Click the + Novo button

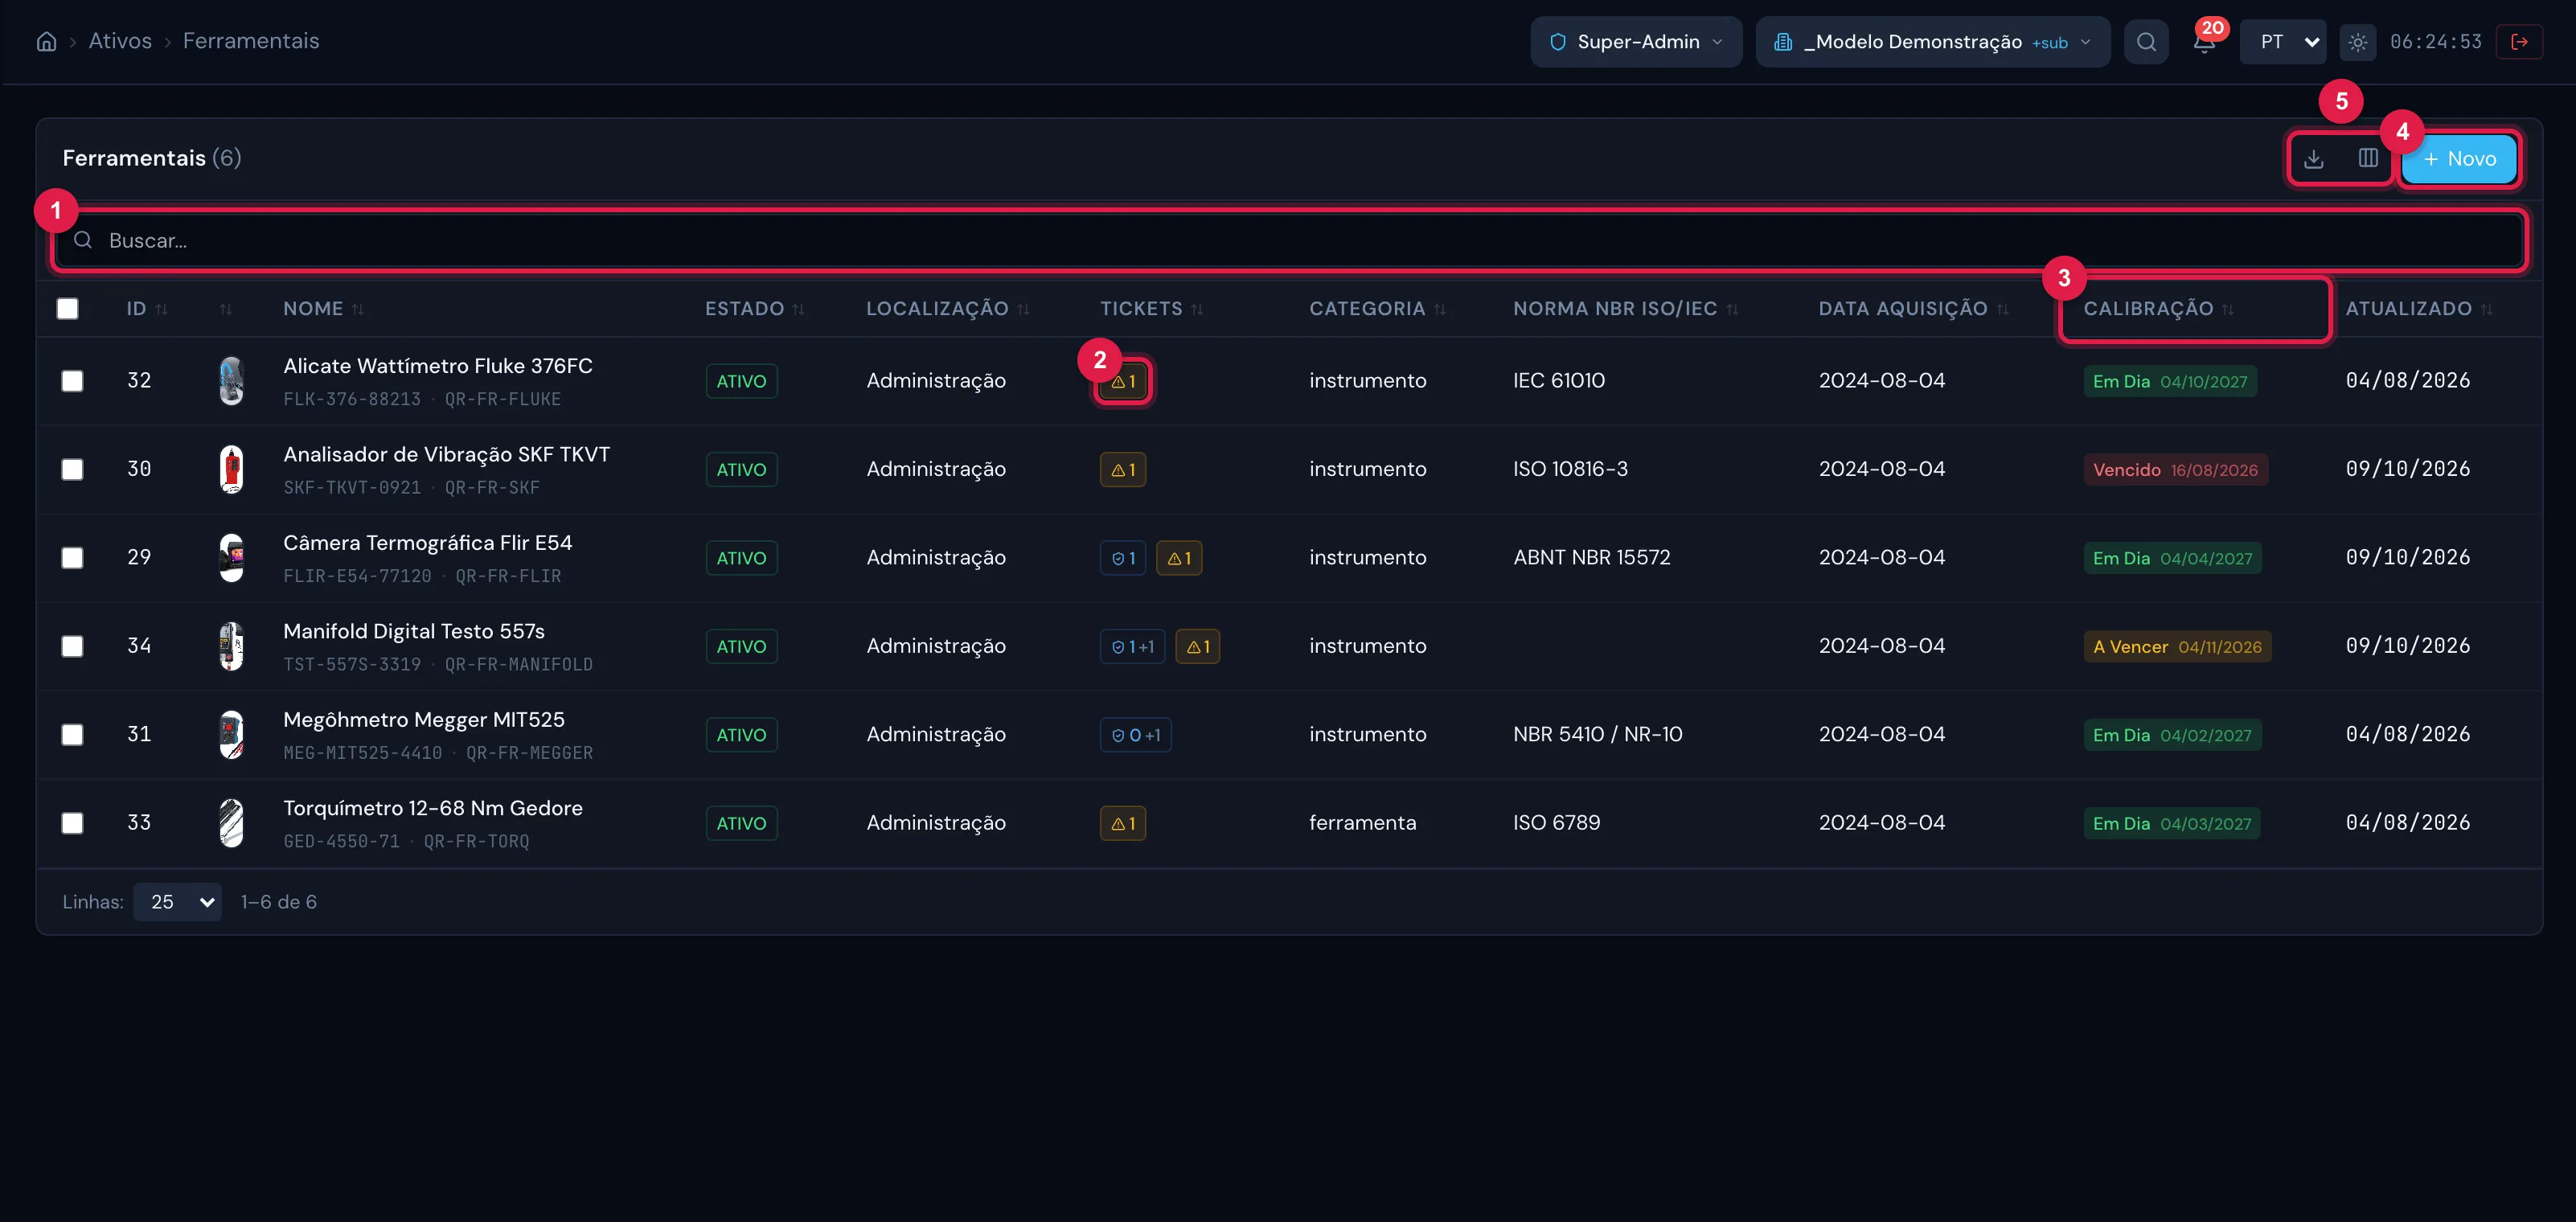point(2459,159)
